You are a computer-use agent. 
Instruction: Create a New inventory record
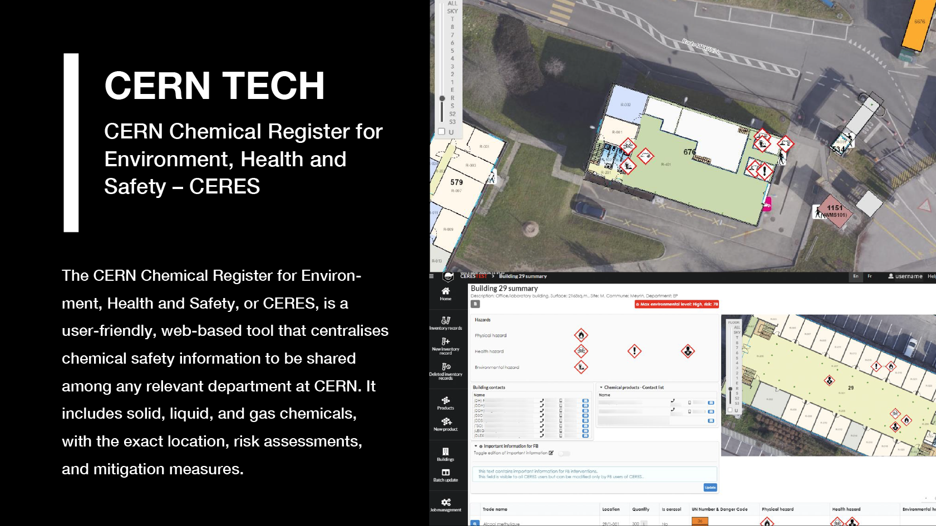click(x=446, y=346)
